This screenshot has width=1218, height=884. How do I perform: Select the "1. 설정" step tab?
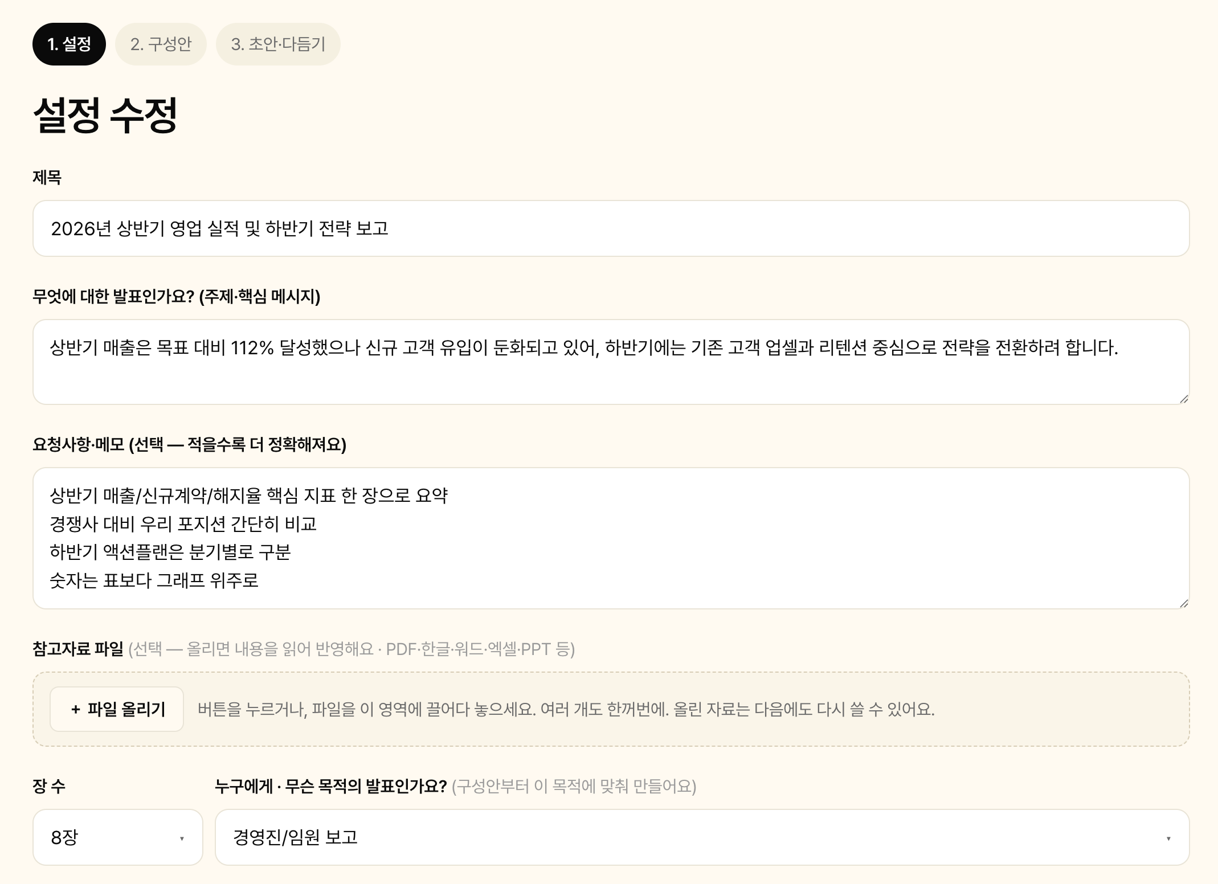coord(69,44)
